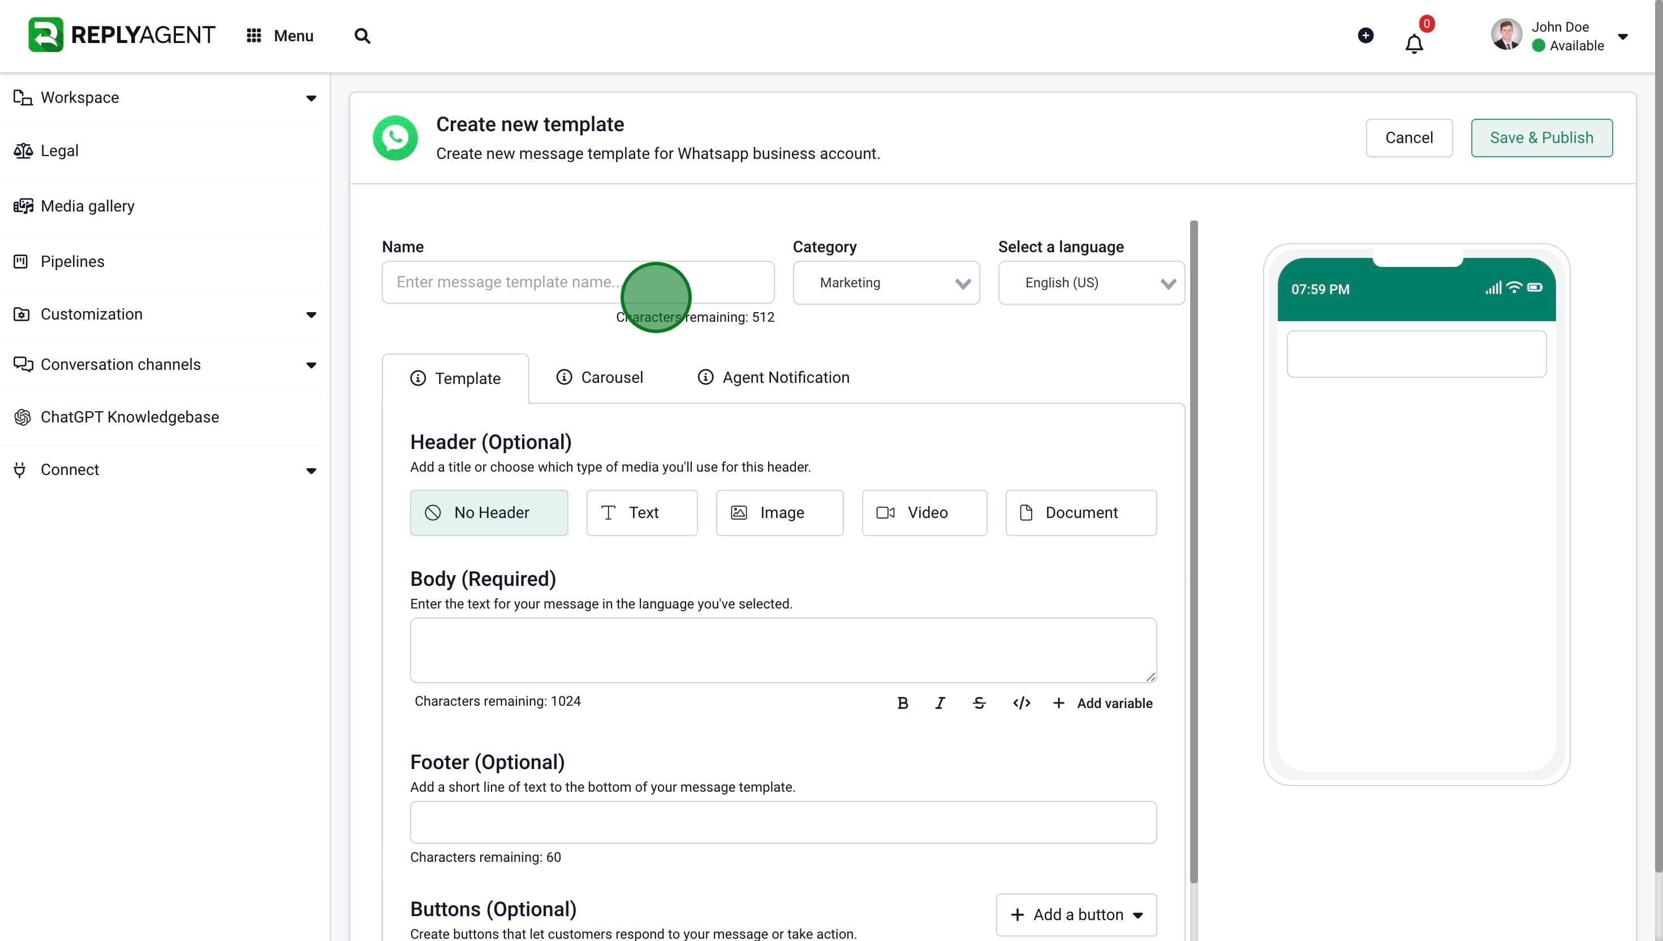Cancel template creation

[1408, 137]
